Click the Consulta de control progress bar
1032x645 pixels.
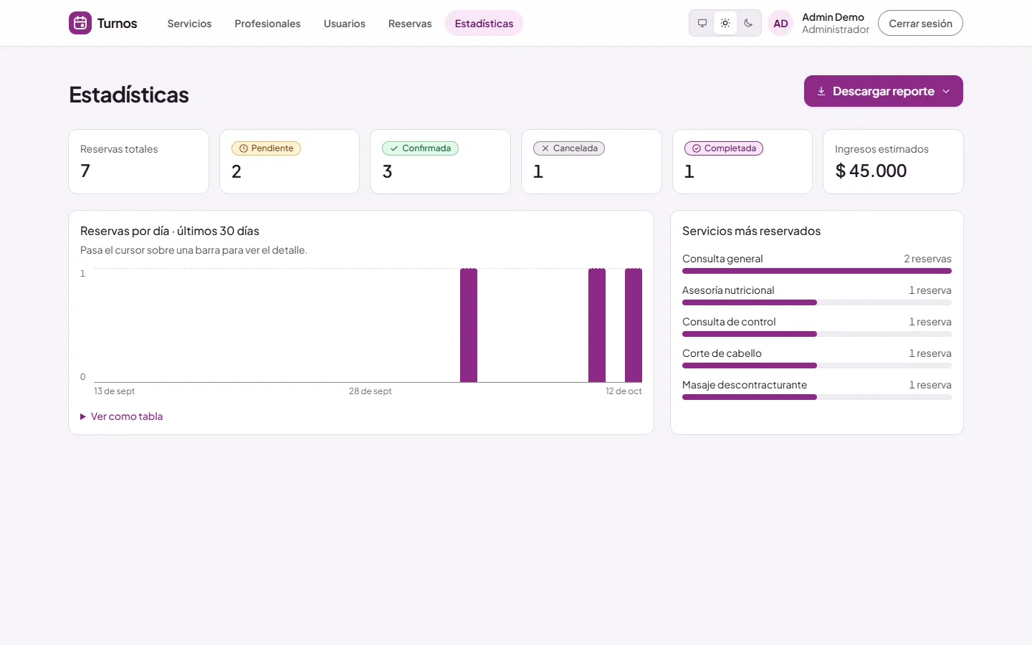(817, 334)
